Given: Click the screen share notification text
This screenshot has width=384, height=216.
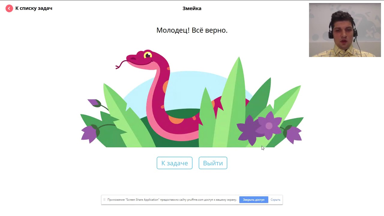Looking at the screenshot, I should pos(172,199).
